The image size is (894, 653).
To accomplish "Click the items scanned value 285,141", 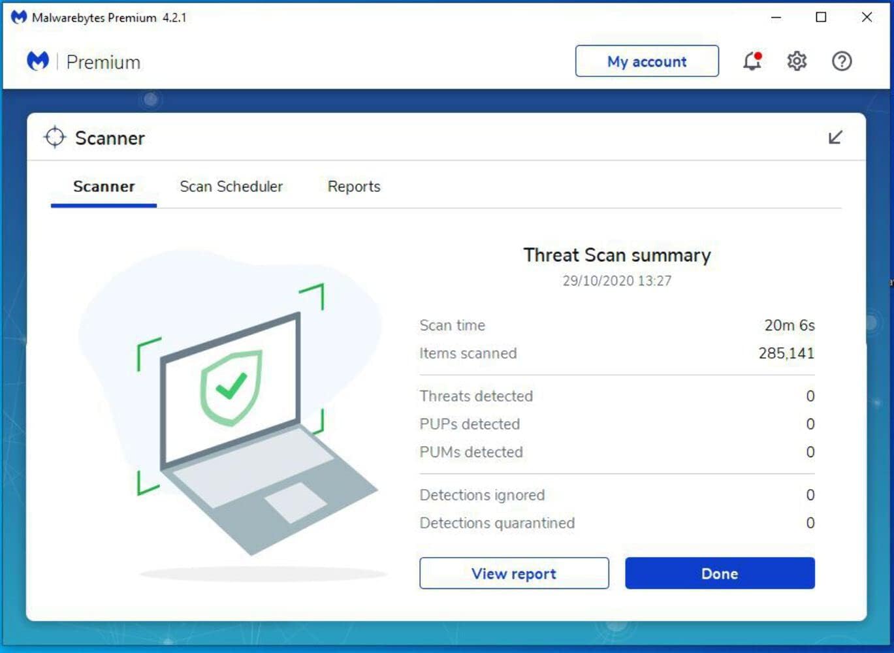I will pos(786,353).
